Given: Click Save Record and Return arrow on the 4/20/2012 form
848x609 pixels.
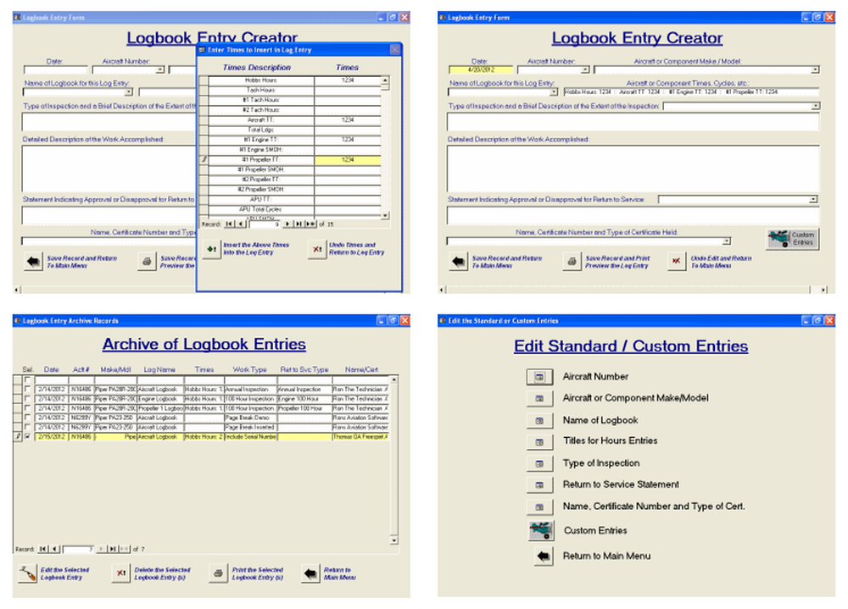Looking at the screenshot, I should pyautogui.click(x=458, y=262).
